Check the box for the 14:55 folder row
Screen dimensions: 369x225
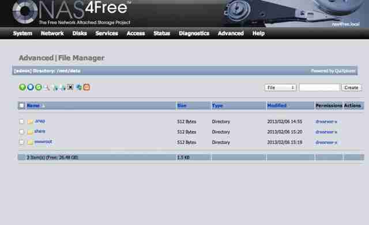point(21,121)
